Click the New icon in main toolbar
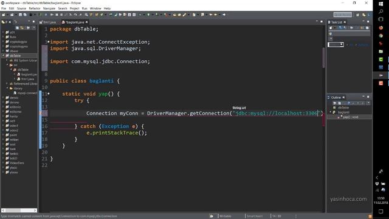Viewport: 389px width, 219px height. coord(4,15)
